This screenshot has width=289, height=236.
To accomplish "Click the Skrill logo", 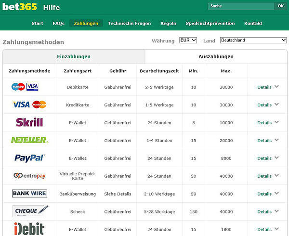I will pyautogui.click(x=29, y=122).
